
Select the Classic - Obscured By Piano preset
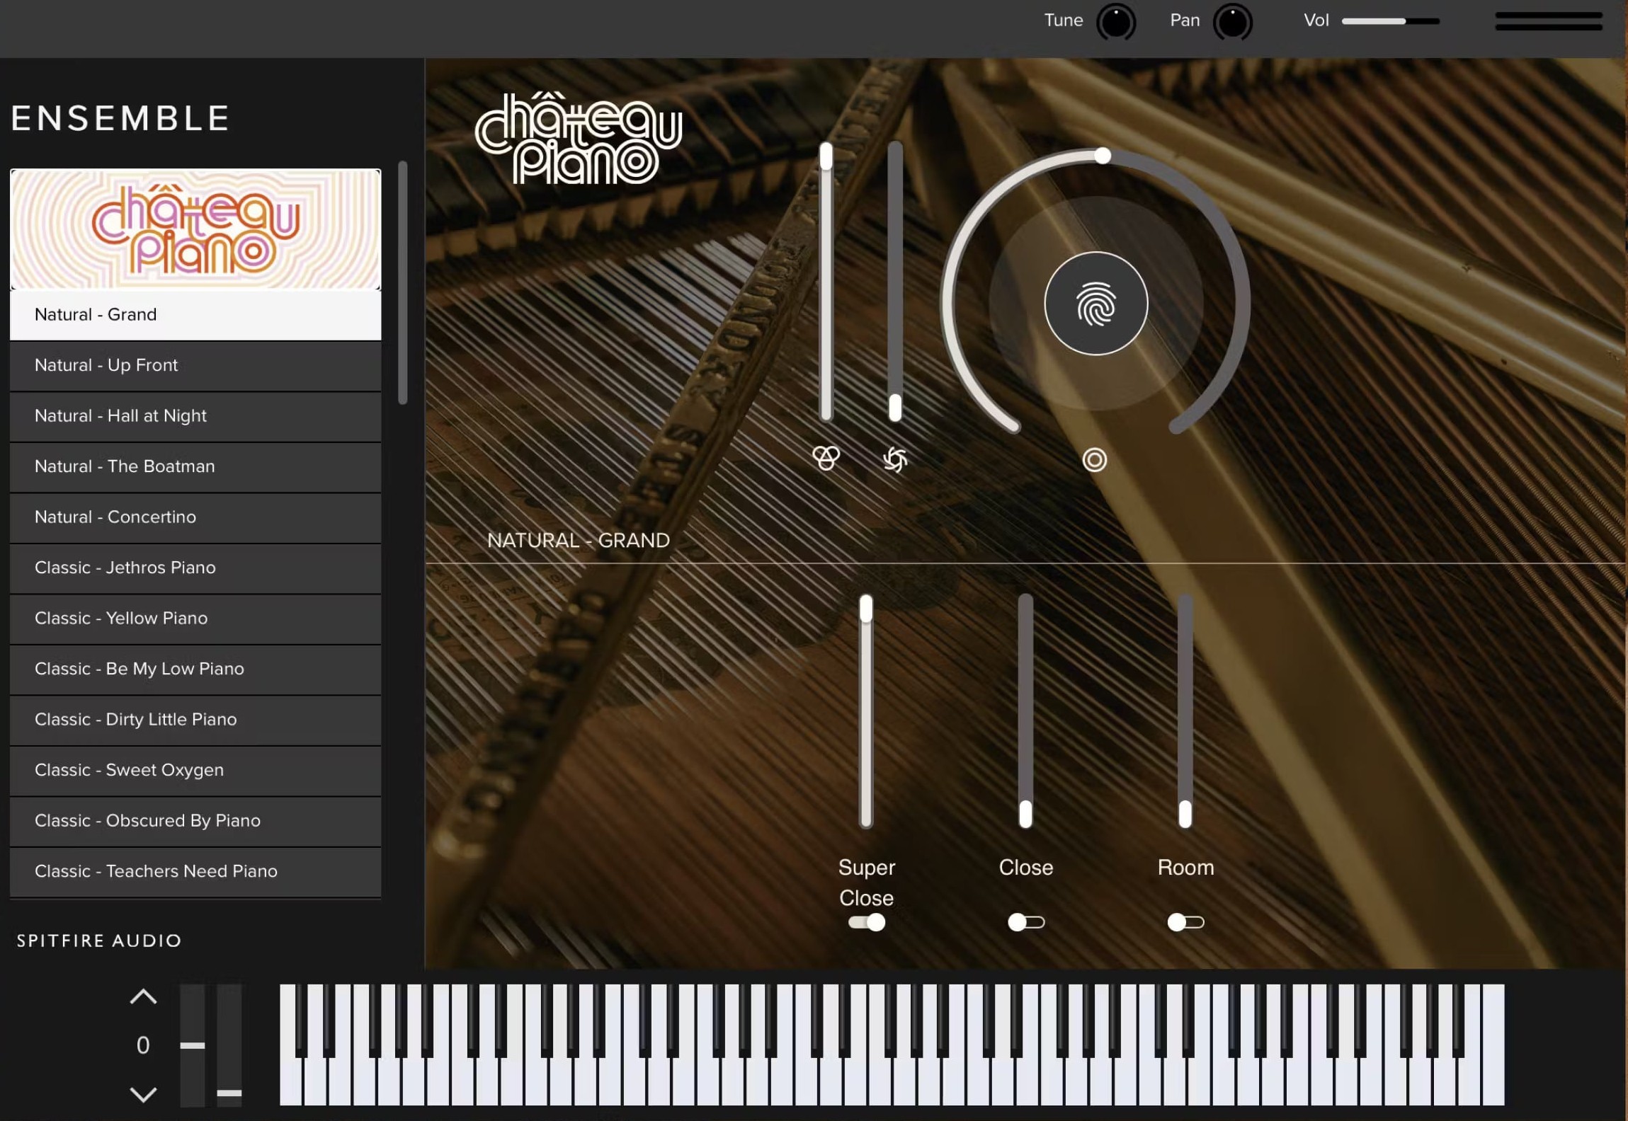195,821
